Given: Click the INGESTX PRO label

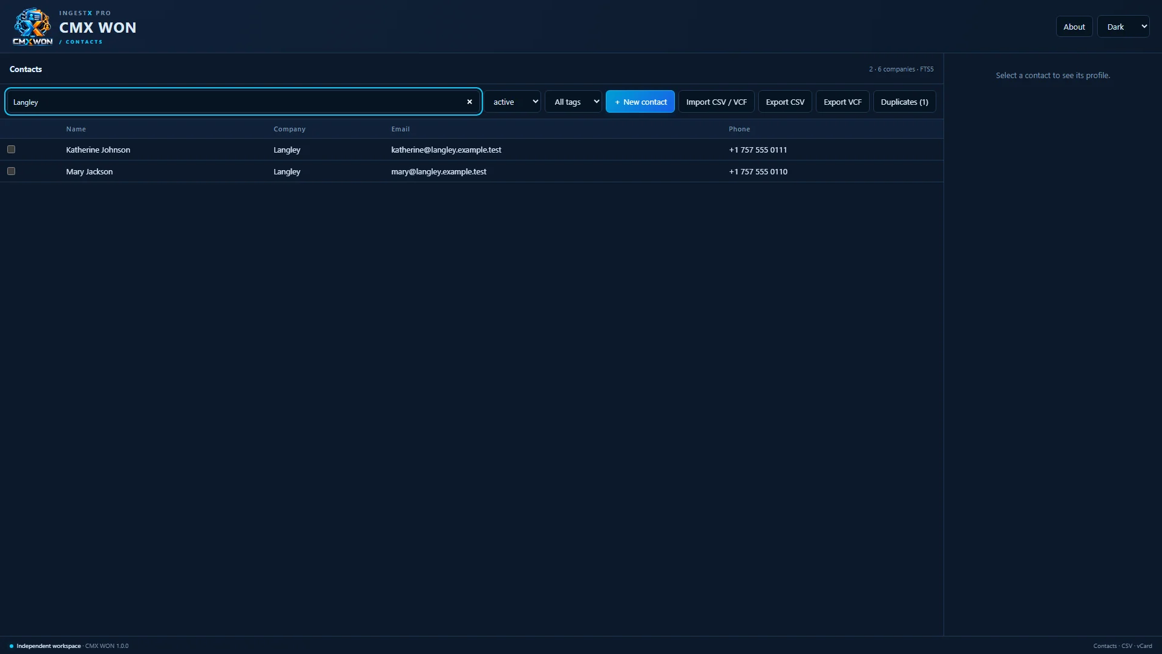Looking at the screenshot, I should (x=85, y=13).
